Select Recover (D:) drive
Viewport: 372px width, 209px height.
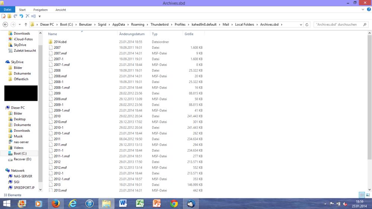pos(22,159)
